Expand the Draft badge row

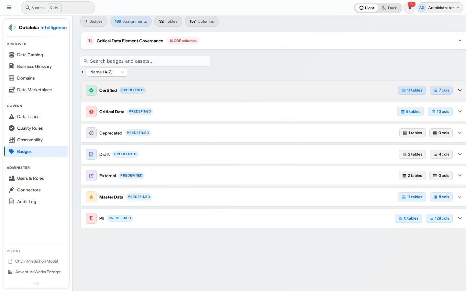tap(460, 154)
